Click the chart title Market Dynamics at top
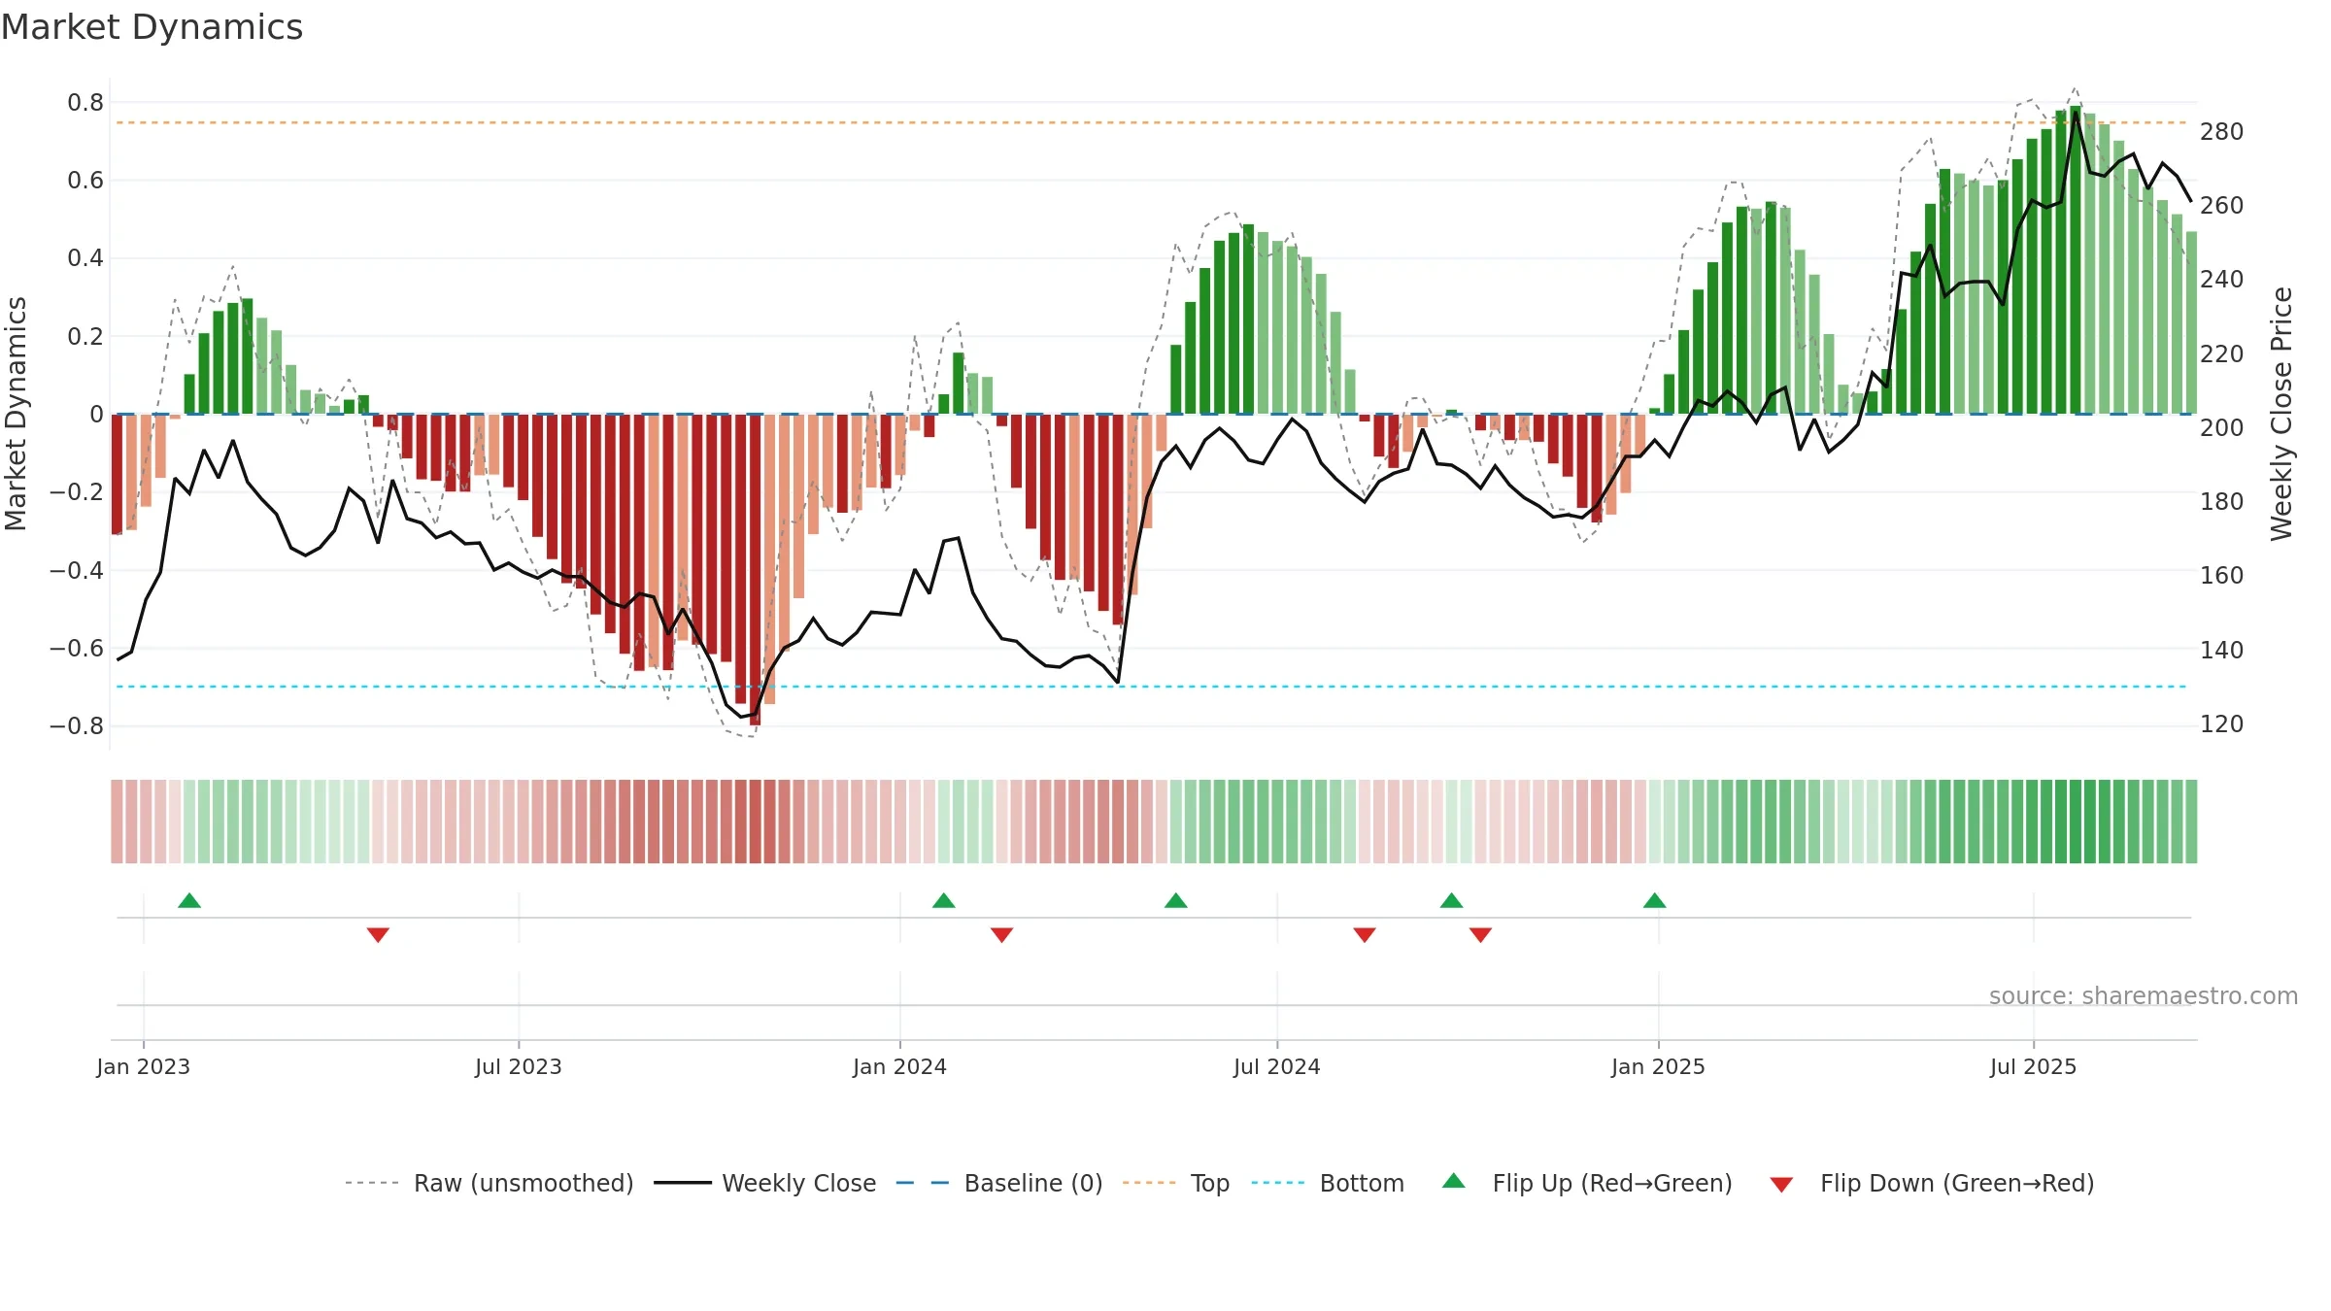This screenshot has width=2331, height=1311. [152, 27]
